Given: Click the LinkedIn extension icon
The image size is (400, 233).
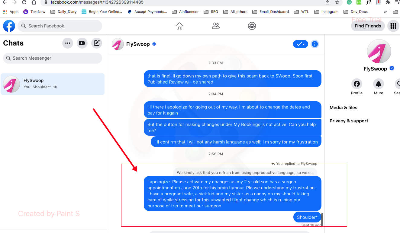Looking at the screenshot, I should [359, 2].
